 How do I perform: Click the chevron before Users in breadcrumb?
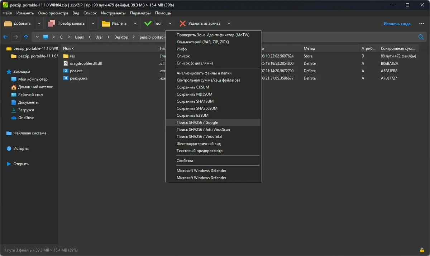click(x=69, y=37)
